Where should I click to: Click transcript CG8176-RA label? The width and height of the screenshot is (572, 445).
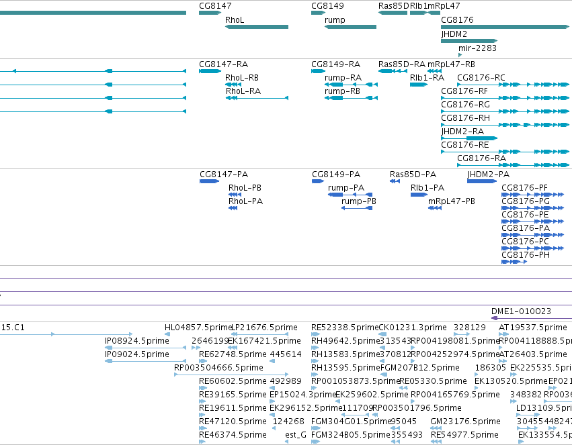481,158
